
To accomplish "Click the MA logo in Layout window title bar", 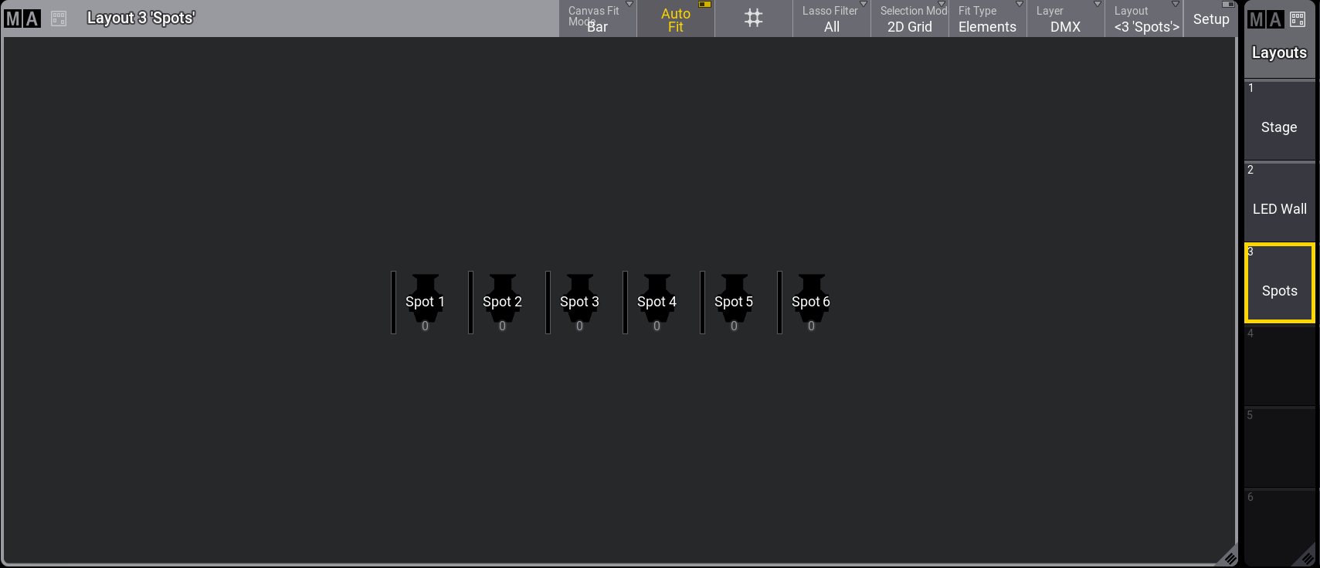I will pos(22,19).
